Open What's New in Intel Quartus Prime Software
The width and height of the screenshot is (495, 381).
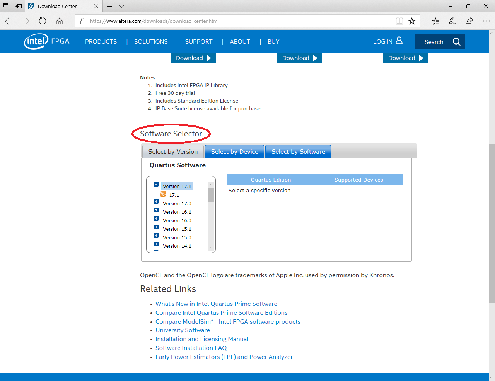tap(216, 304)
